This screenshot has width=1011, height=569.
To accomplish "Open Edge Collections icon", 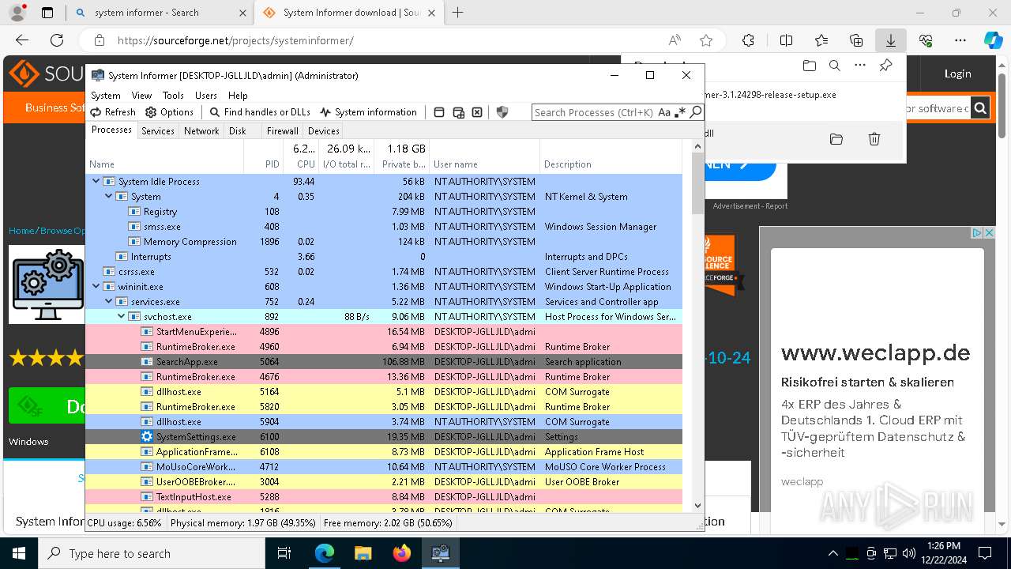I will (856, 40).
